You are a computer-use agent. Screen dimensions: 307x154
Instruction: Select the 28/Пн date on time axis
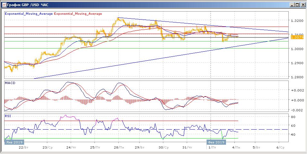[118, 147]
